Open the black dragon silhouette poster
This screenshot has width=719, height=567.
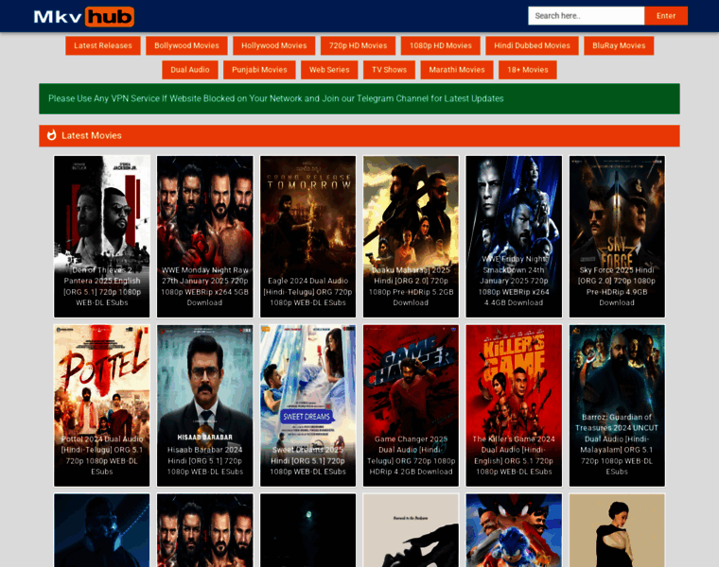coord(411,530)
